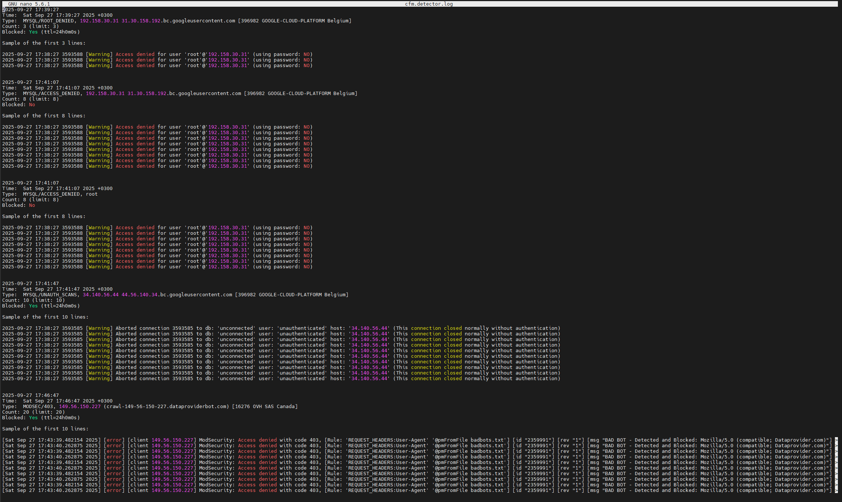Image resolution: width=842 pixels, height=502 pixels.
Task: Click the truncation marker ending the first ModSecurity line
Action: [836, 440]
